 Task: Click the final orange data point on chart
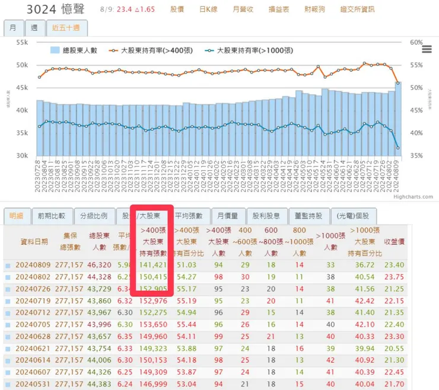pos(398,83)
